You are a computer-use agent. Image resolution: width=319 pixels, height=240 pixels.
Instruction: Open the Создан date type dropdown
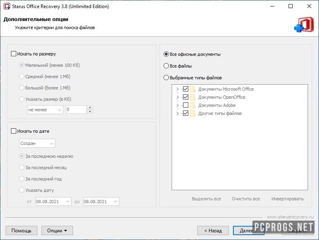pyautogui.click(x=37, y=143)
